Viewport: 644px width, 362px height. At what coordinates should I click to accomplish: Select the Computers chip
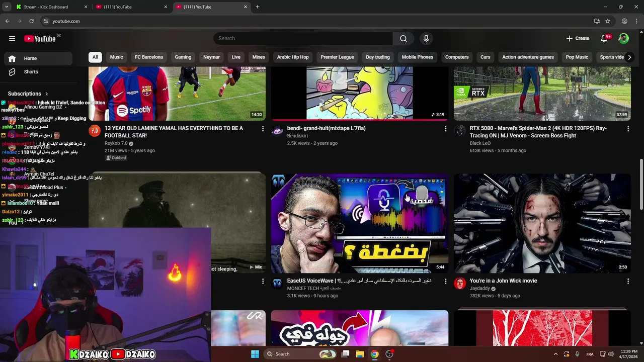point(457,57)
